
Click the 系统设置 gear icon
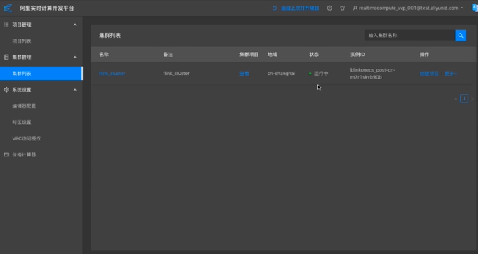pos(6,90)
